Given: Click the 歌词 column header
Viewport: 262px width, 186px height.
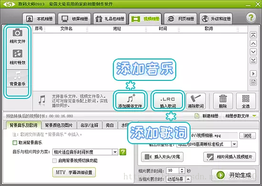Looking at the screenshot, I should [209, 29].
